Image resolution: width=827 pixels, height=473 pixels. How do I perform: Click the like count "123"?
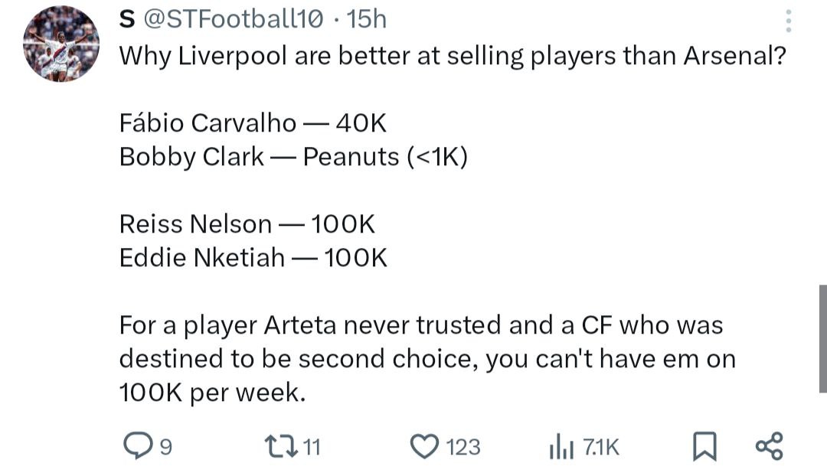point(463,447)
